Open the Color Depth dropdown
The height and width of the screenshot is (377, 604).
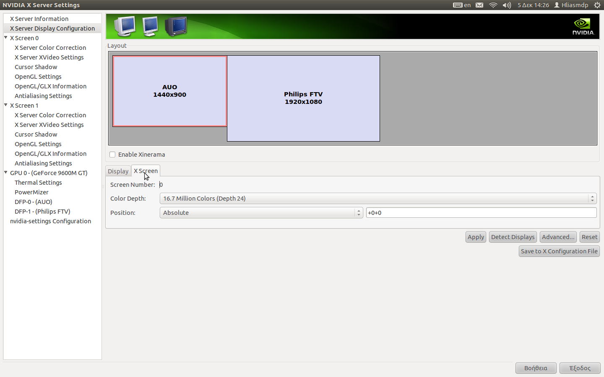(378, 199)
